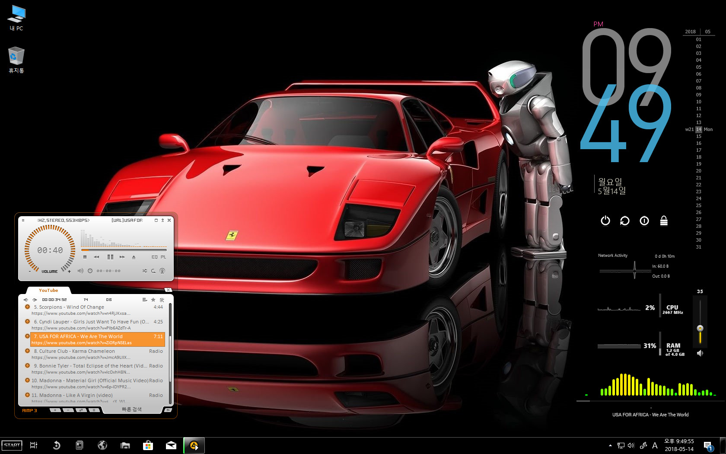Click the Culture Club track's orange marker
Image resolution: width=726 pixels, height=454 pixels.
[x=27, y=351]
